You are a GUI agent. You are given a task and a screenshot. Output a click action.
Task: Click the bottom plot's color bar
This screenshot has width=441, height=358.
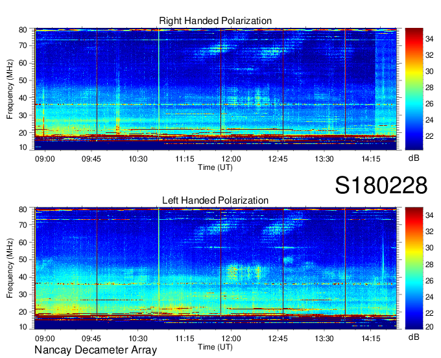(414, 268)
